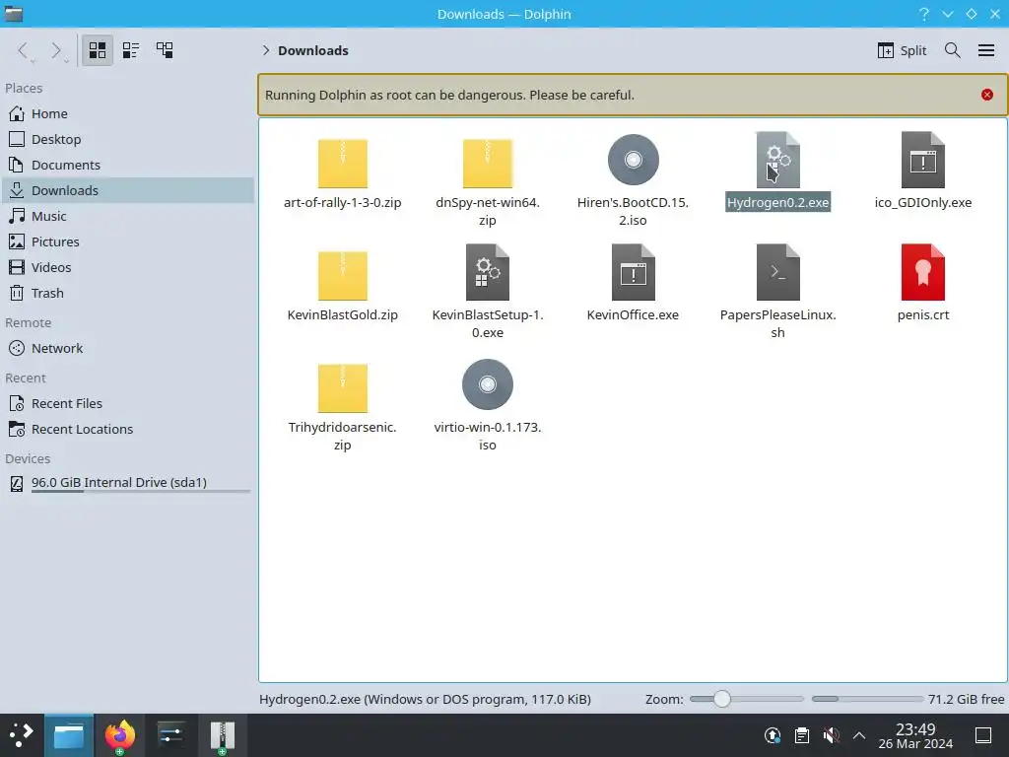Select KevinOffice.exe file icon

tap(634, 272)
